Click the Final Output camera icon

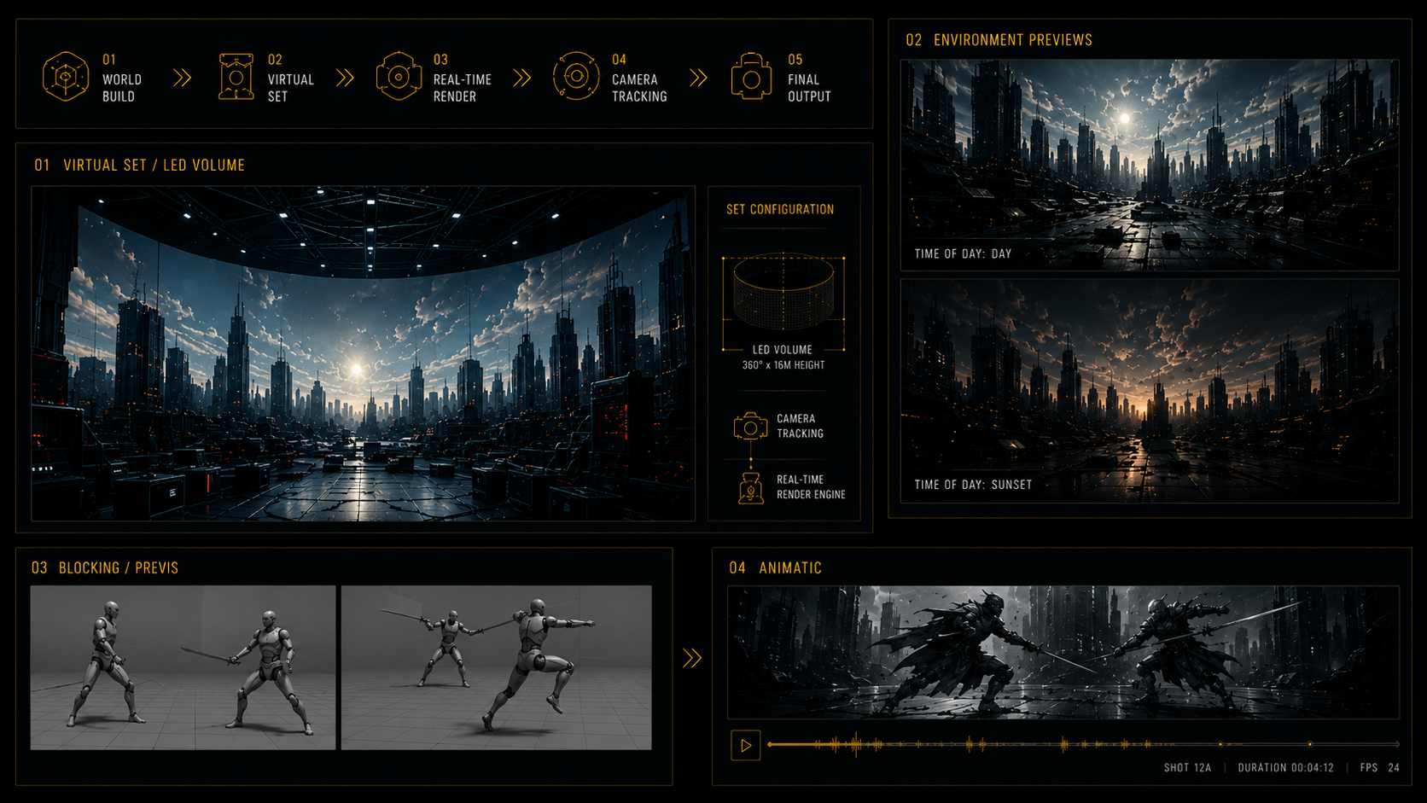[x=751, y=77]
